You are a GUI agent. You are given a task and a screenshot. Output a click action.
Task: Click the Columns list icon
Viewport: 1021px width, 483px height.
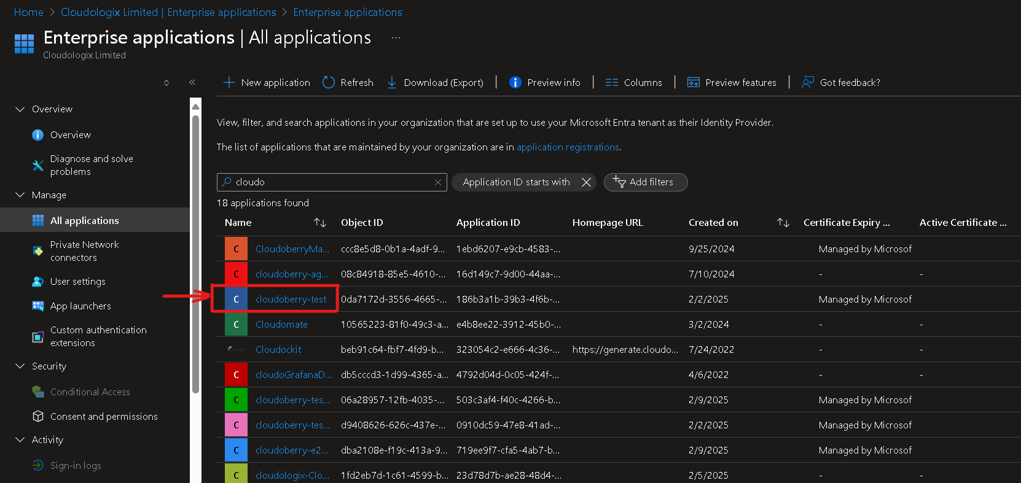(x=612, y=82)
